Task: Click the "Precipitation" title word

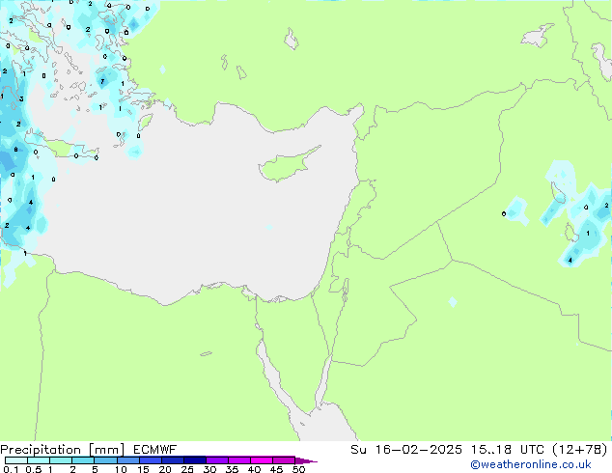Action: tap(41, 450)
